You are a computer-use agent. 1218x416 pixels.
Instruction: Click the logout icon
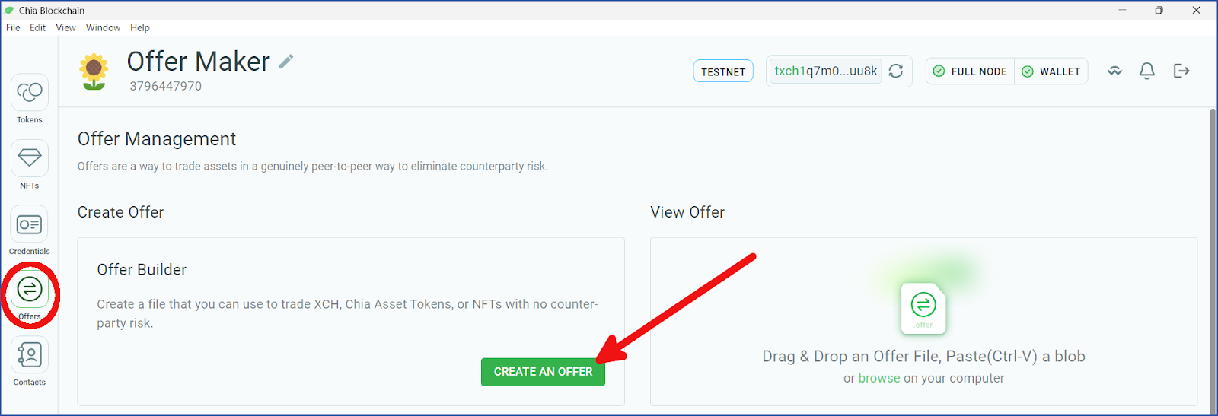coord(1181,71)
